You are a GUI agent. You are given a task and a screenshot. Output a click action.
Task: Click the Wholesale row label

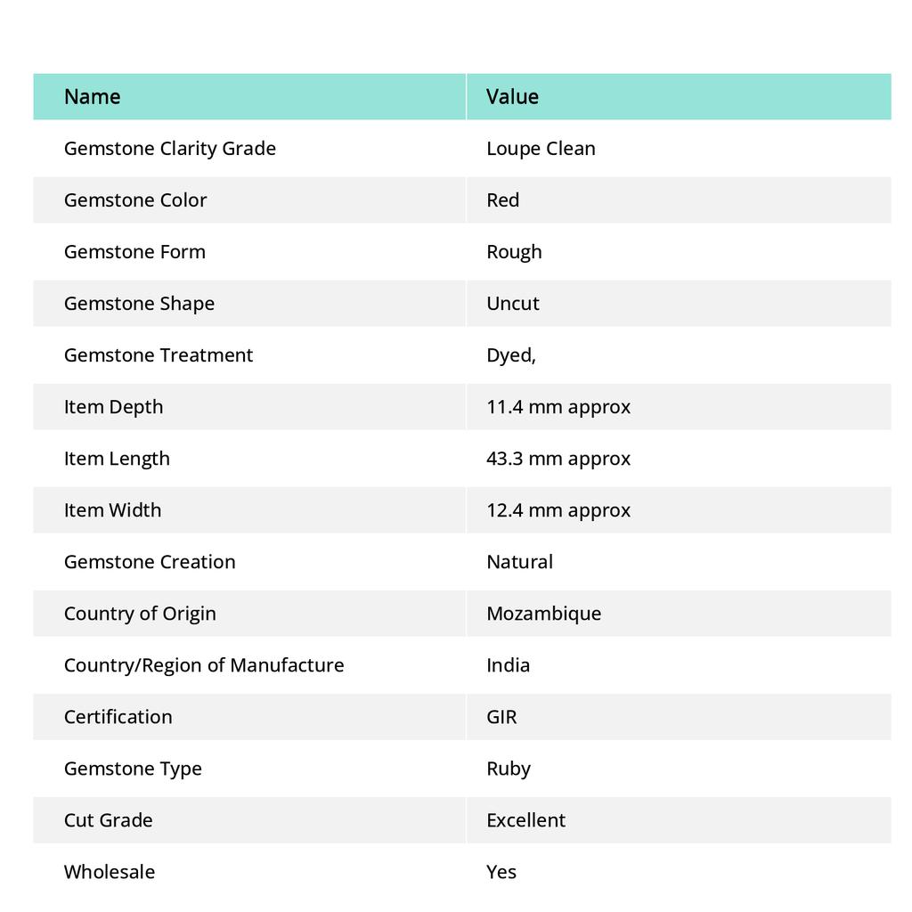coord(110,872)
